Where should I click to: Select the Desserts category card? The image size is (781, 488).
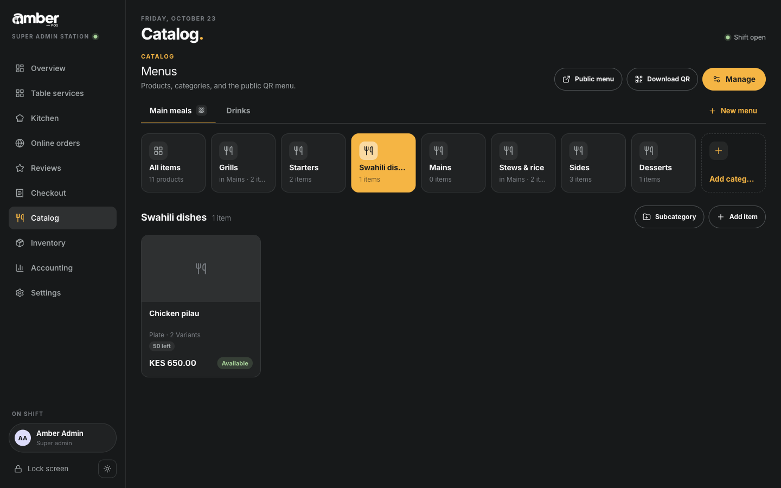pos(663,163)
